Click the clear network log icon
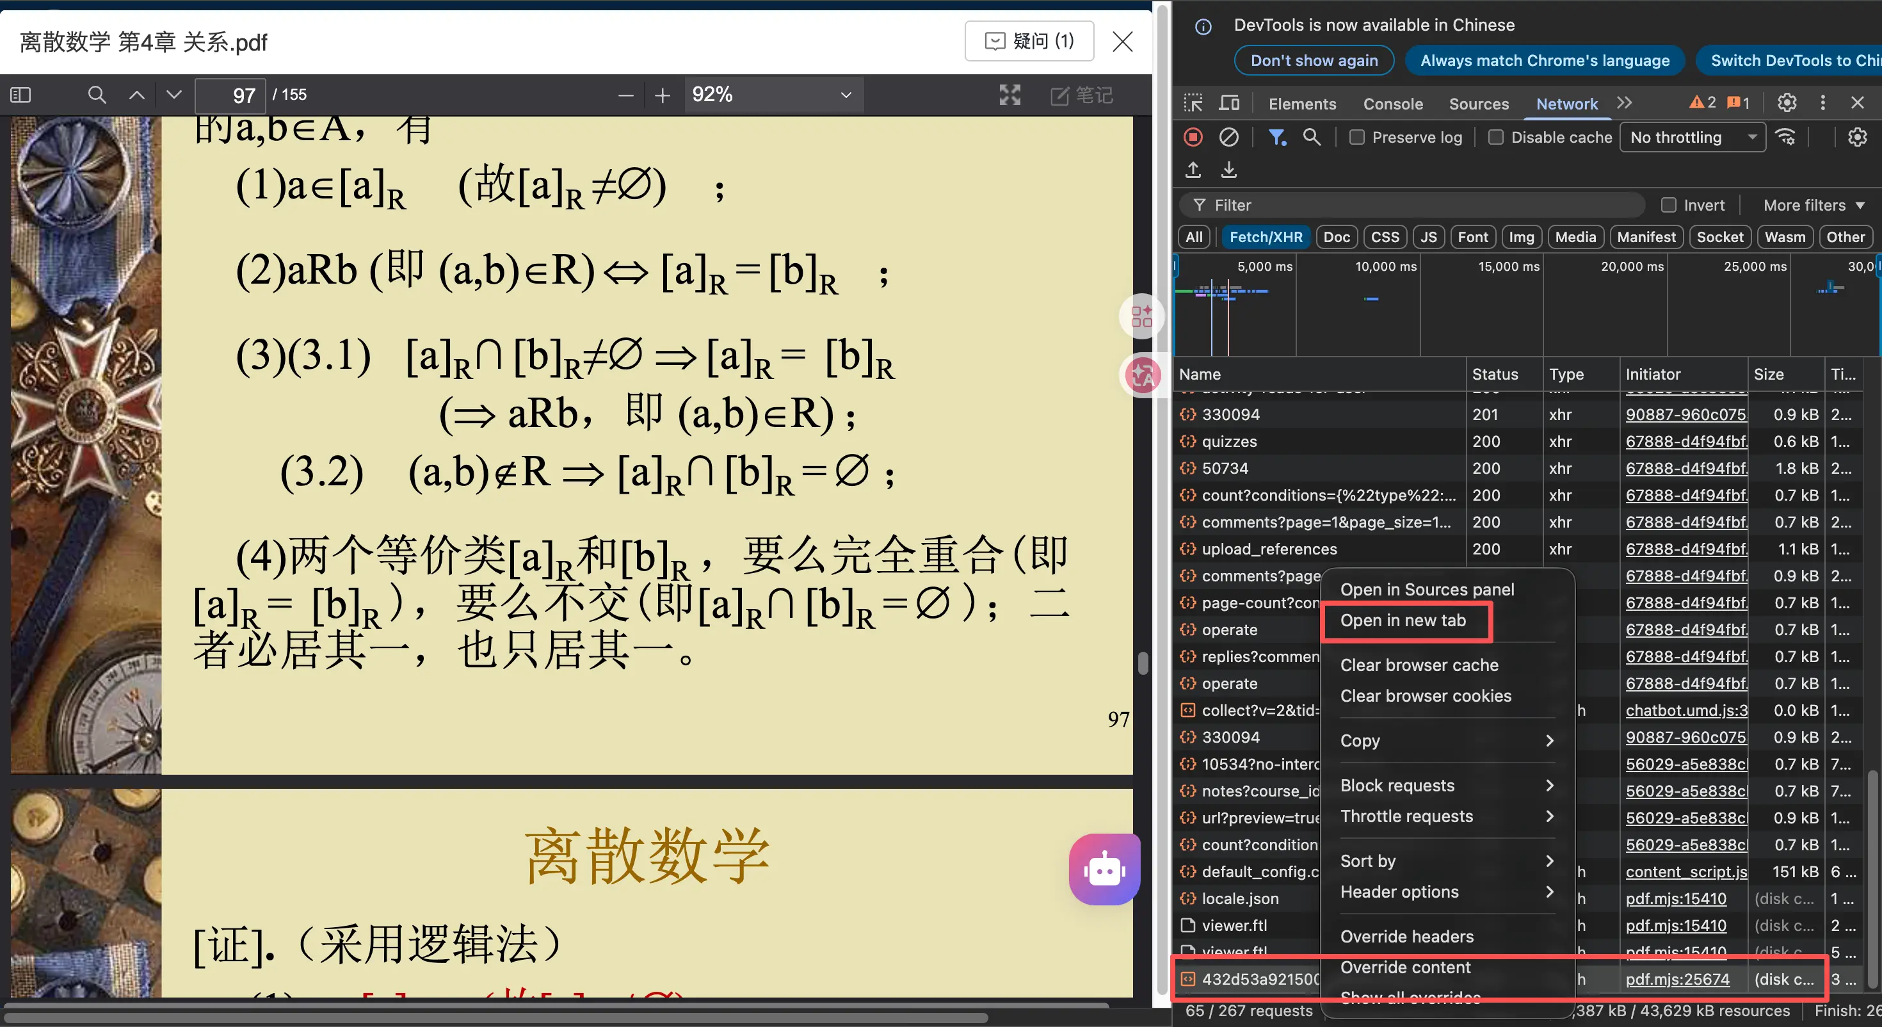The image size is (1882, 1027). click(x=1229, y=138)
